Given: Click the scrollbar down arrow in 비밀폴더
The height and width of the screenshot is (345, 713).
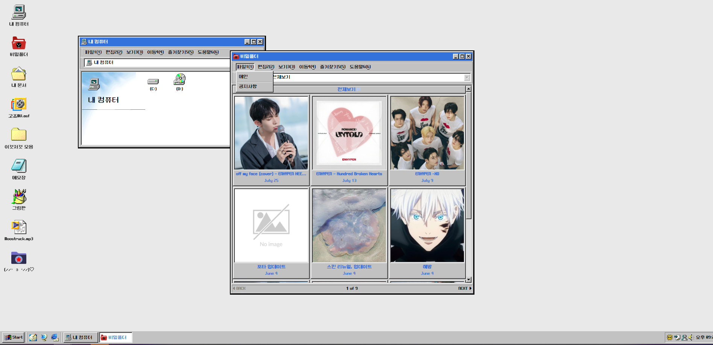Looking at the screenshot, I should click(468, 280).
